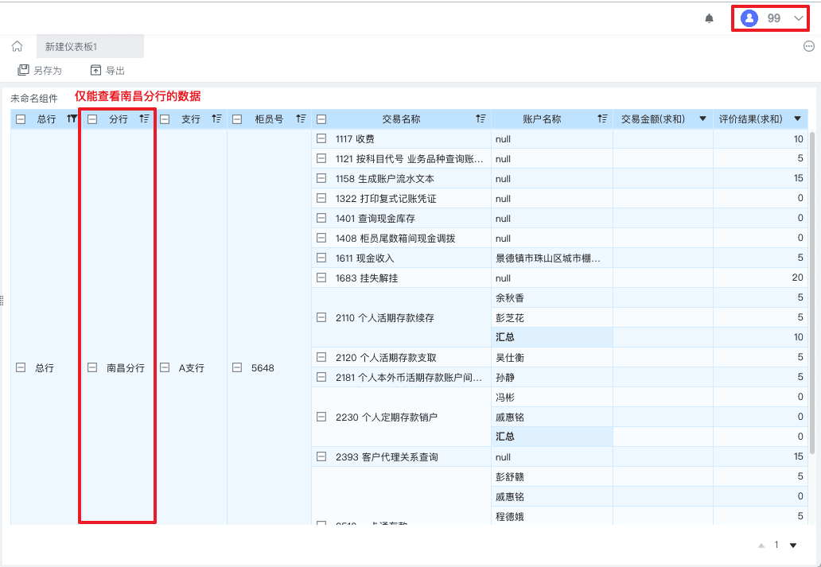Screen dimensions: 821x567
Task: Sort the 柜员号 column
Action: pos(301,118)
